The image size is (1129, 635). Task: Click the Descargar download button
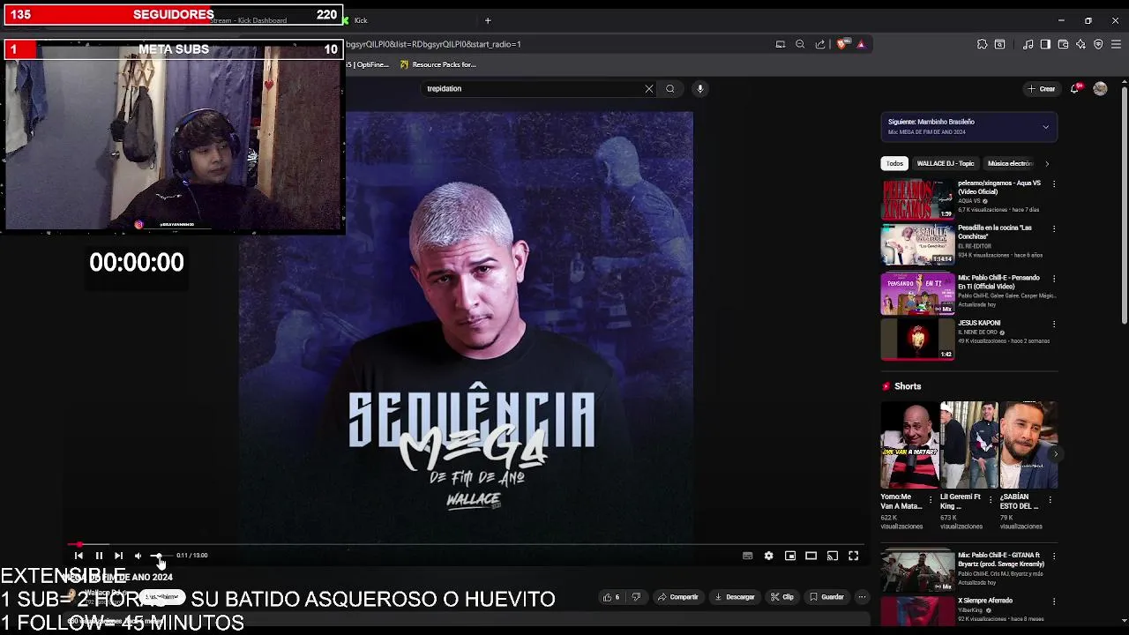coord(734,597)
